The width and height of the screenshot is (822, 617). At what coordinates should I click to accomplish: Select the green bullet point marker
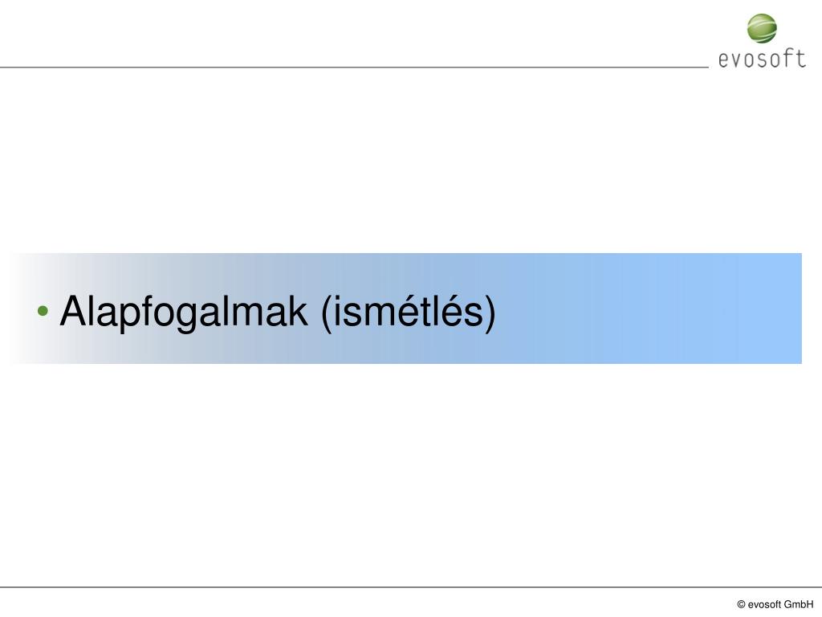click(x=43, y=311)
